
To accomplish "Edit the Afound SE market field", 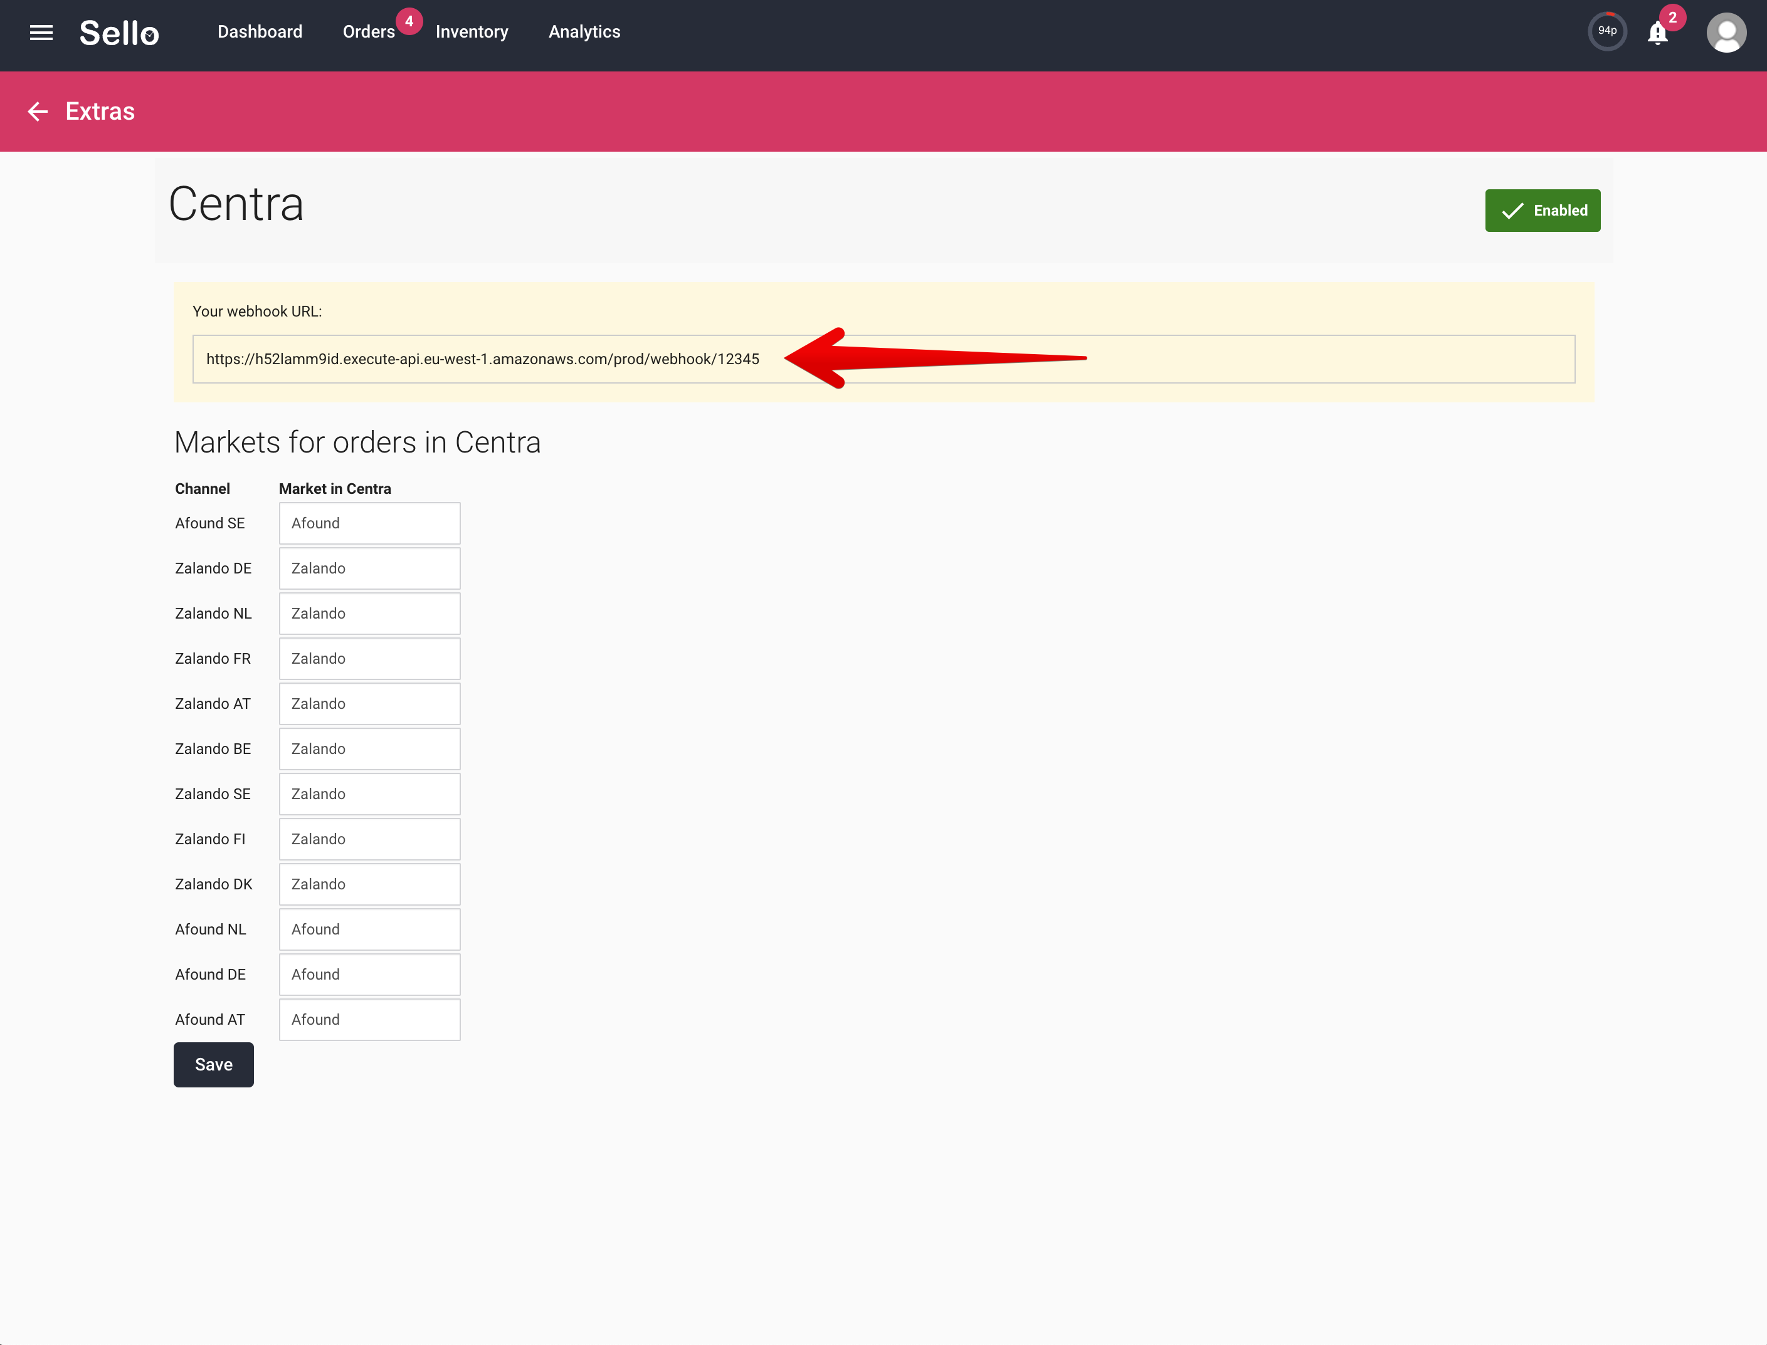I will coord(369,523).
